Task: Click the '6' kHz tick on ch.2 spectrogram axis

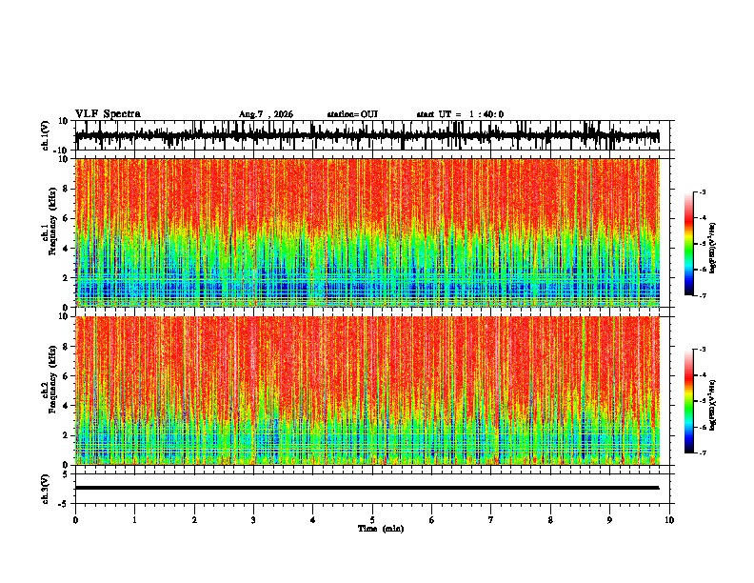Action: [x=67, y=376]
